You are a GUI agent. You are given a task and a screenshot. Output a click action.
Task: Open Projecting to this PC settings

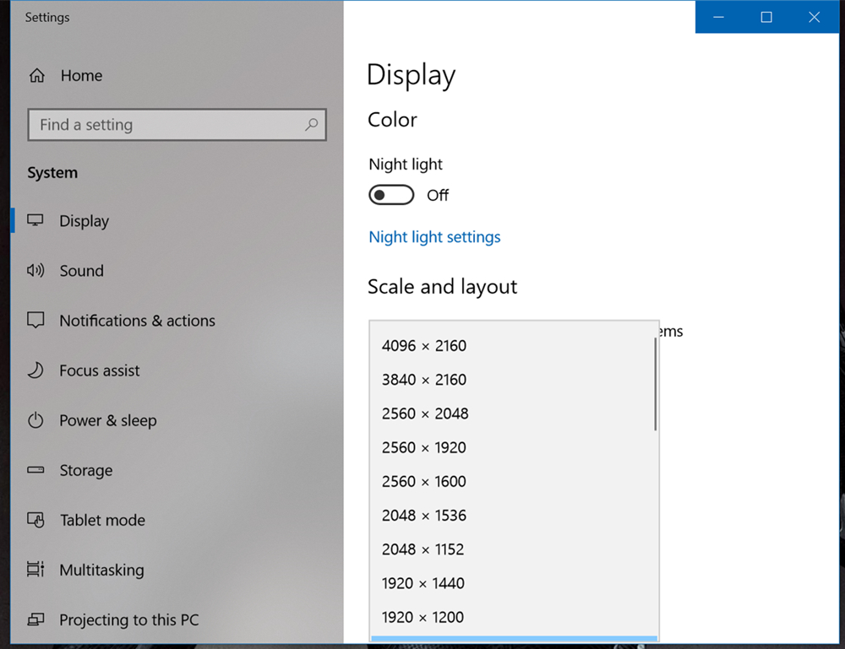(x=128, y=619)
